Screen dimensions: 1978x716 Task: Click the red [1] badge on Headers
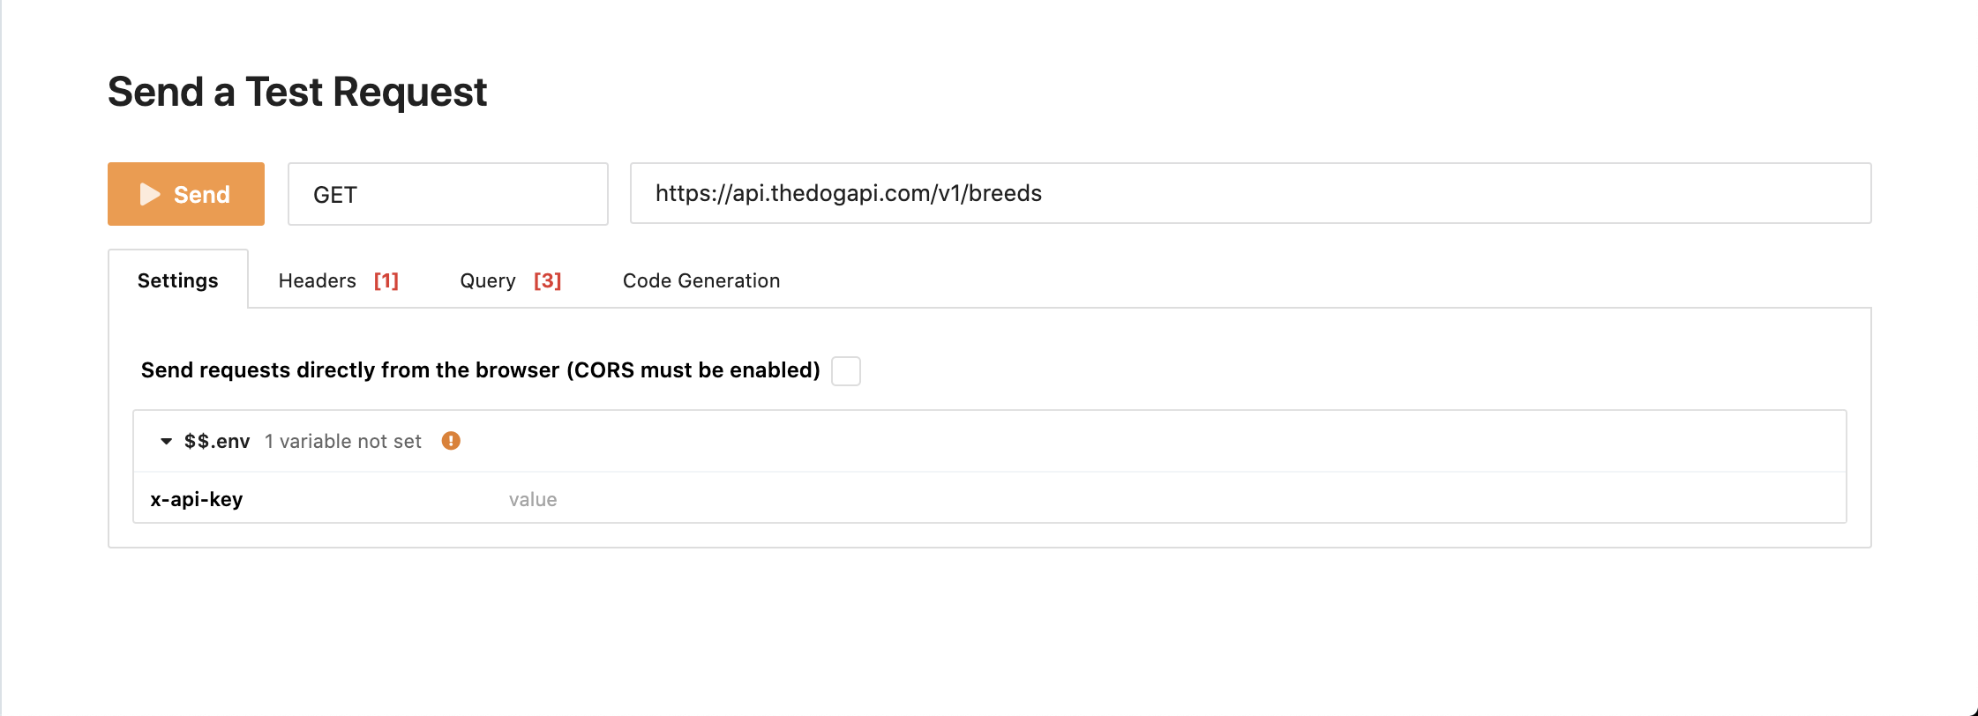[x=386, y=280]
